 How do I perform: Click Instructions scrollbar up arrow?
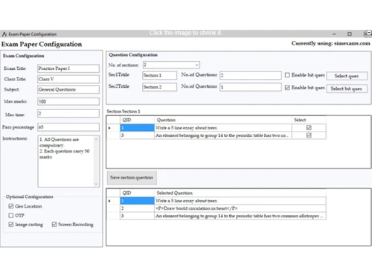(x=97, y=139)
